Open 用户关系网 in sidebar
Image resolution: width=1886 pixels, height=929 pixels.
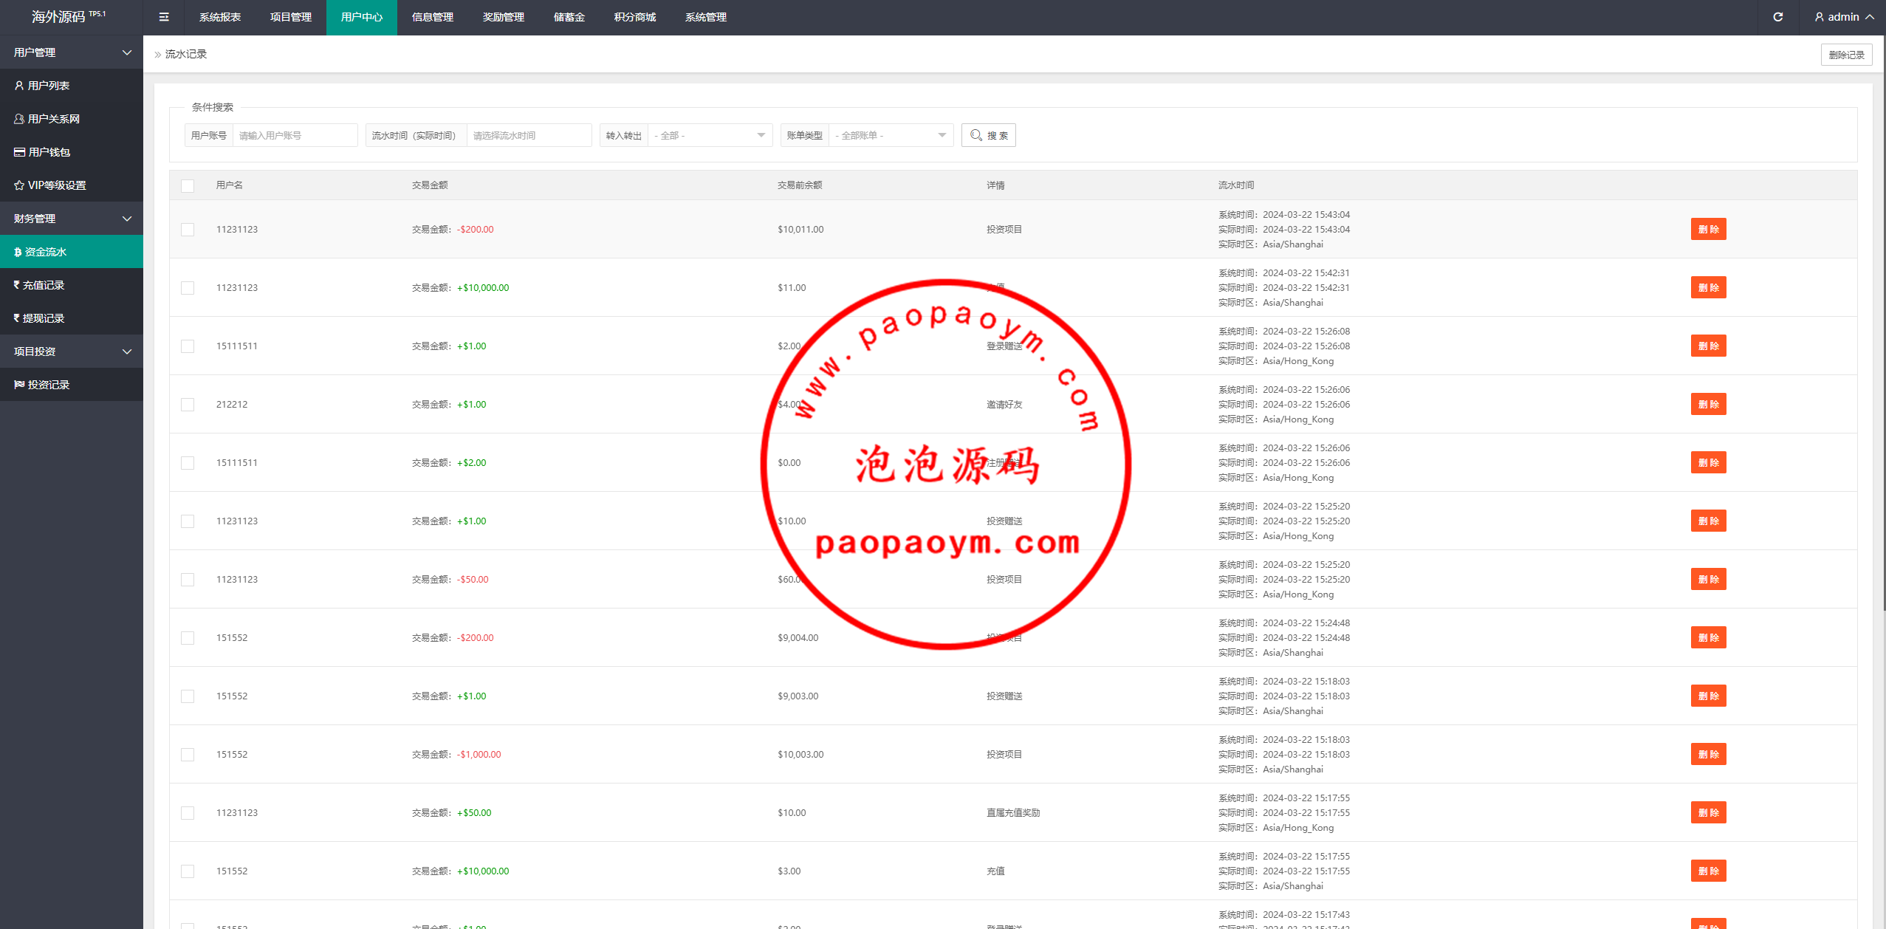pos(72,119)
